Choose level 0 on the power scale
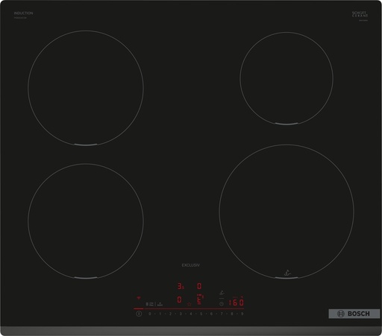This screenshot has height=336, width=382. tap(150, 314)
